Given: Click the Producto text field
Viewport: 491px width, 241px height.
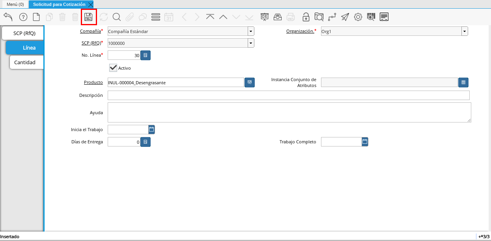Looking at the screenshot, I should click(176, 82).
